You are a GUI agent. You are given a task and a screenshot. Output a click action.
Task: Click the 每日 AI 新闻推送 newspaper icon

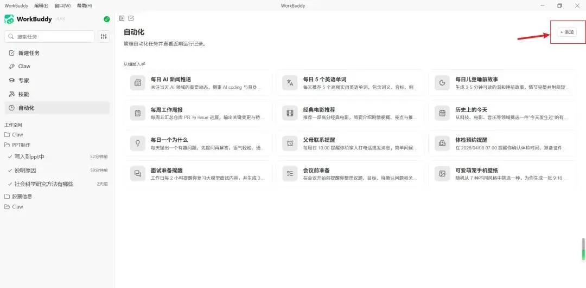(x=137, y=83)
